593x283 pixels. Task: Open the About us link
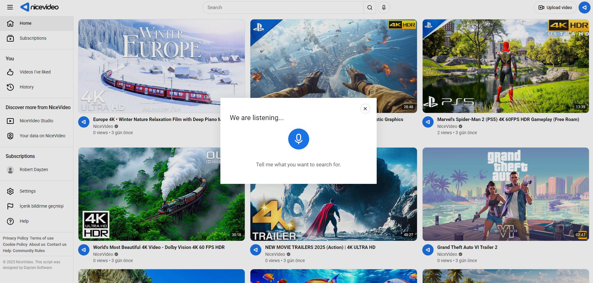37,245
